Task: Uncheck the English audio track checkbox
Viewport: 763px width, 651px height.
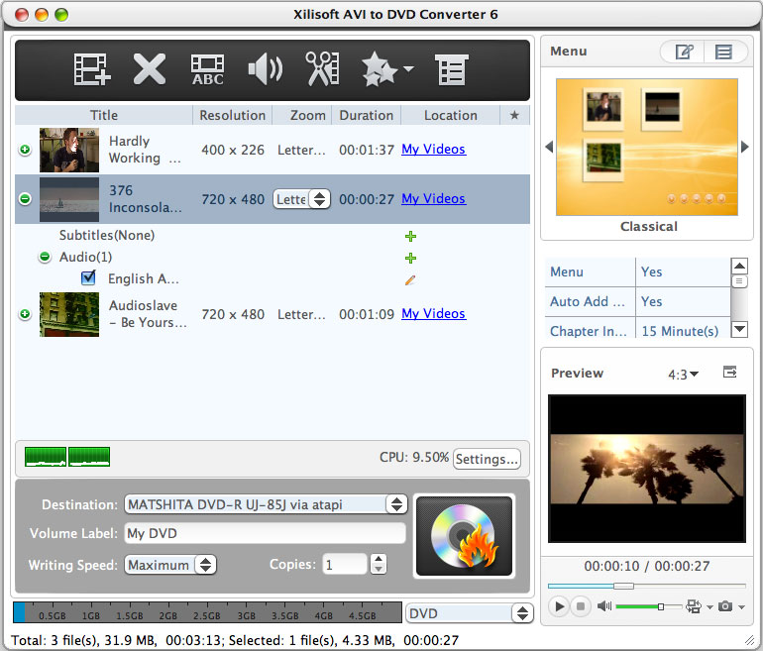Action: 88,277
